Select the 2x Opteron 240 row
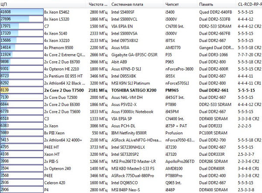 pyautogui.click(x=131, y=168)
